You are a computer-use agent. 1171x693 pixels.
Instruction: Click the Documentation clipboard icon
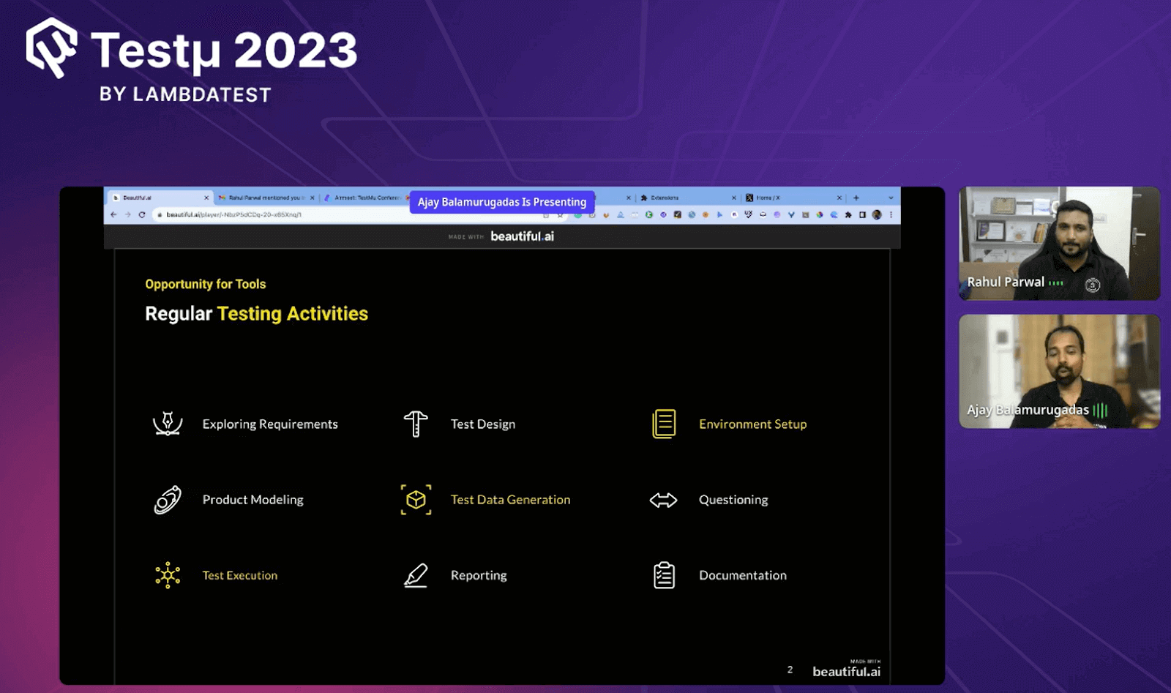click(x=664, y=575)
